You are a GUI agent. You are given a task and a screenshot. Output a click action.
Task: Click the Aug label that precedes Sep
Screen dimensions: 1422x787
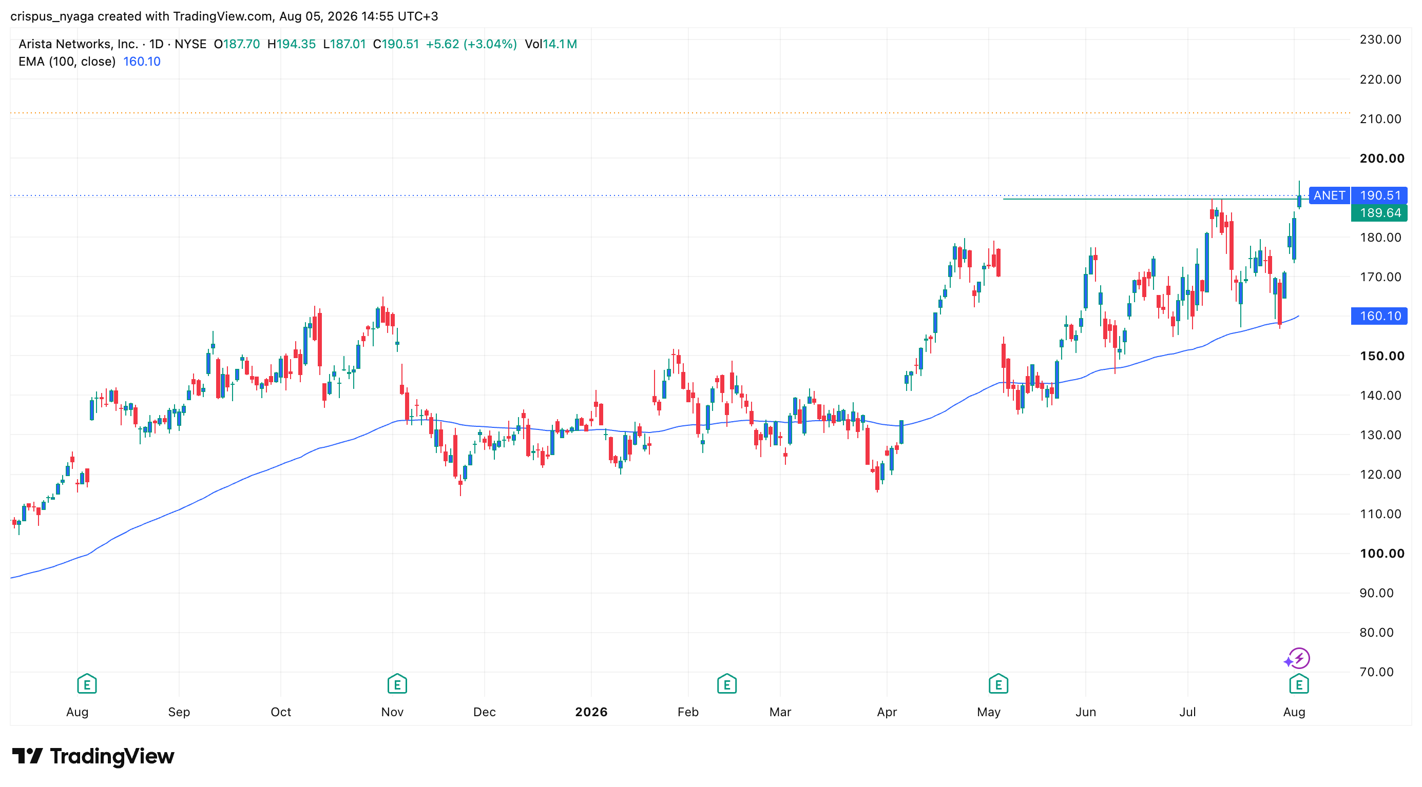[x=78, y=712]
